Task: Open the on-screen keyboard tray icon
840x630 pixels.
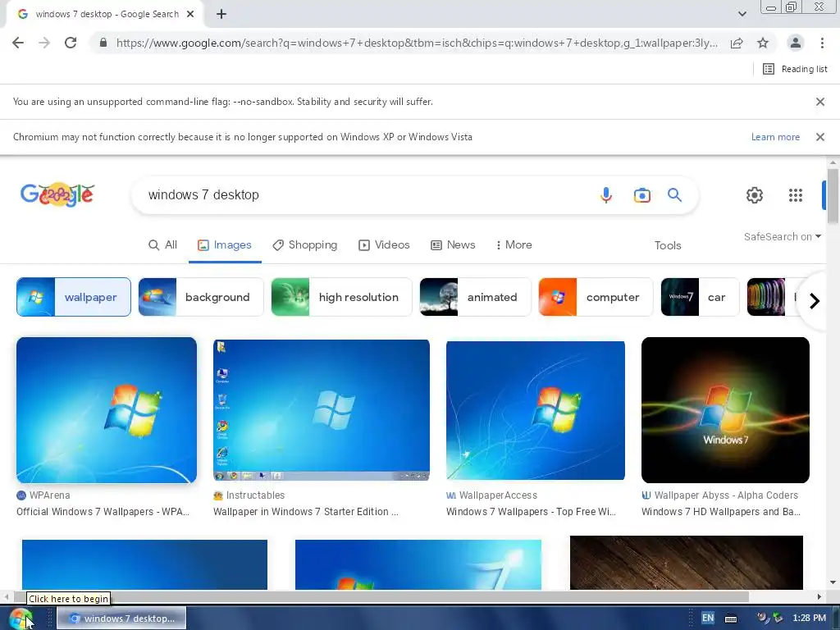Action: pos(731,619)
